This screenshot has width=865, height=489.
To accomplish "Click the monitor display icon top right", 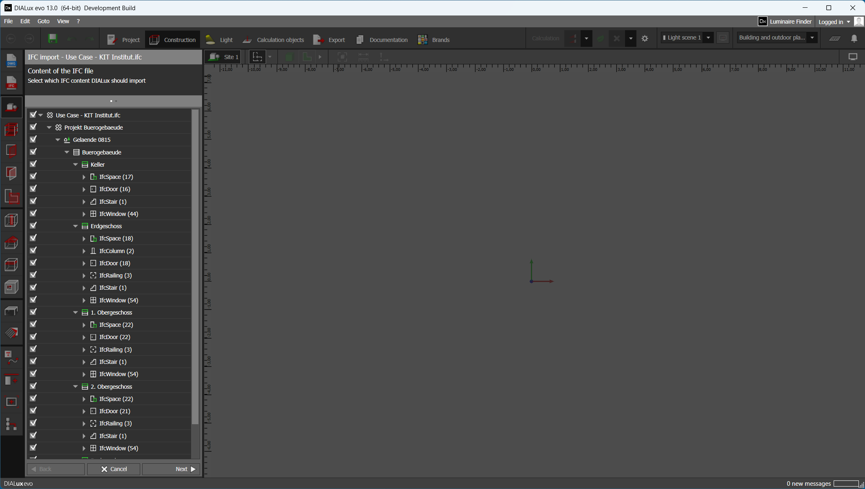I will 853,57.
